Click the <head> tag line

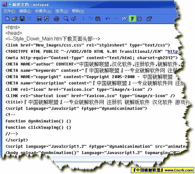pyautogui.click(x=14, y=33)
